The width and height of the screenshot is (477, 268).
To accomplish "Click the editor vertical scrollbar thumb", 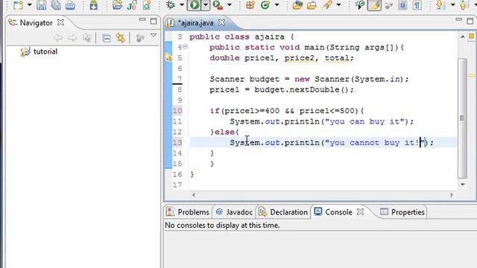I will pos(462,118).
